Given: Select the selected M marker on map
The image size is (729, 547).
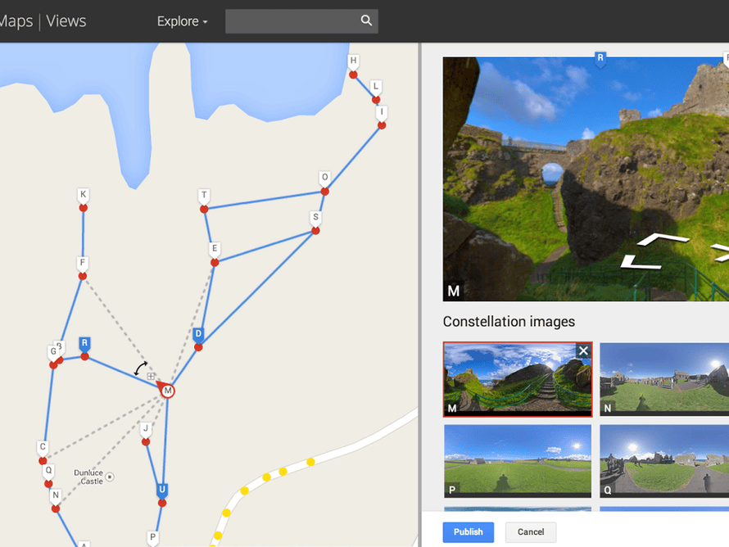Looking at the screenshot, I should coord(168,391).
